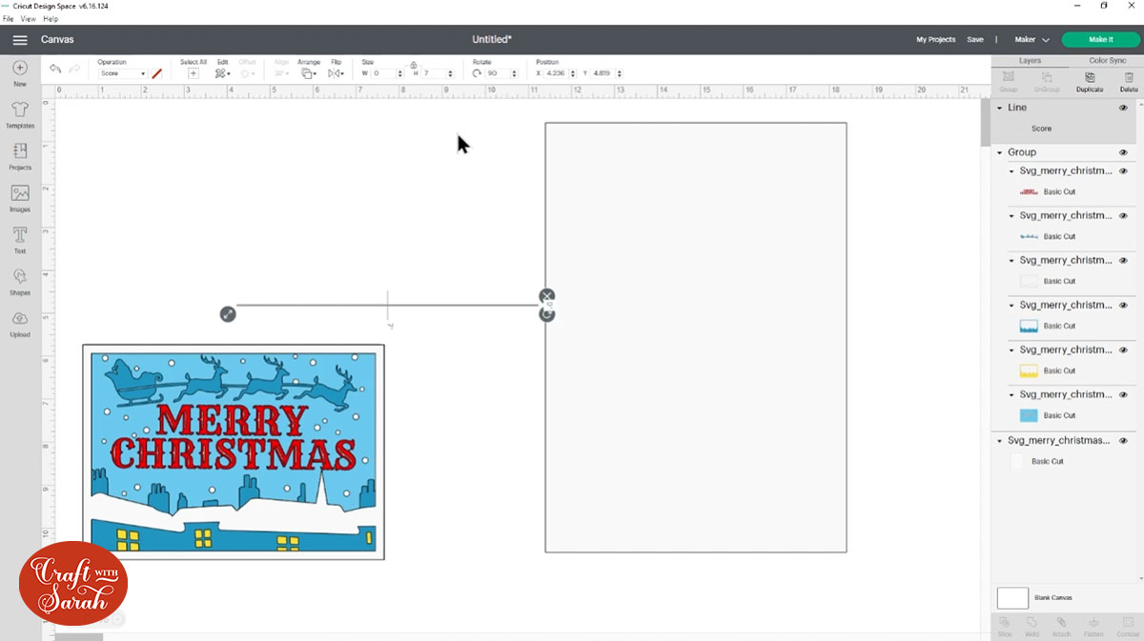Screen dimensions: 1144x641
Task: Hide the Line layer
Action: tap(1123, 109)
